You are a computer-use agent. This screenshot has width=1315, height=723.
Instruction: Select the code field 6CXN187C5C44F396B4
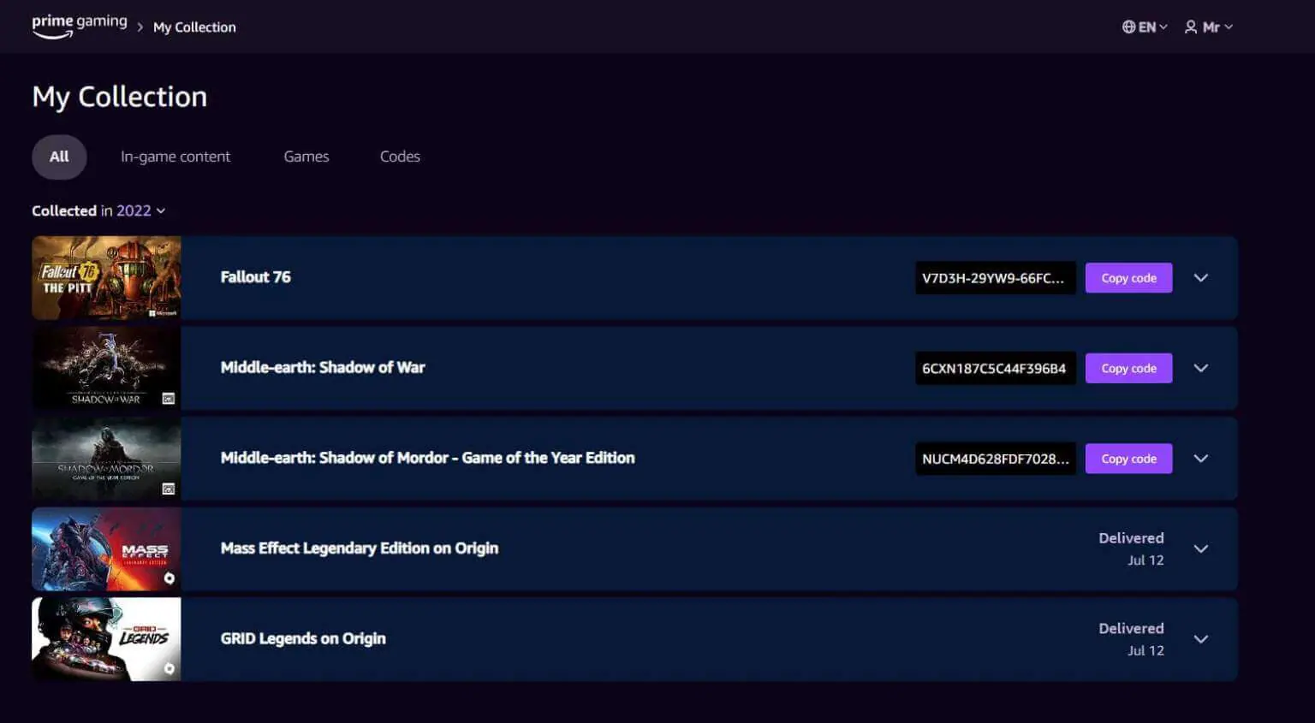click(x=996, y=368)
